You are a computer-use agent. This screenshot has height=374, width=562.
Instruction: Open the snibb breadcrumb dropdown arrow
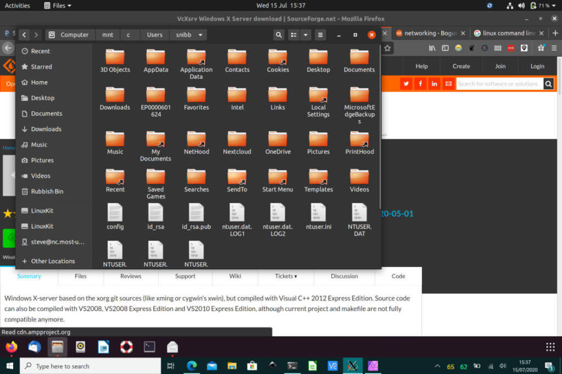pos(201,34)
